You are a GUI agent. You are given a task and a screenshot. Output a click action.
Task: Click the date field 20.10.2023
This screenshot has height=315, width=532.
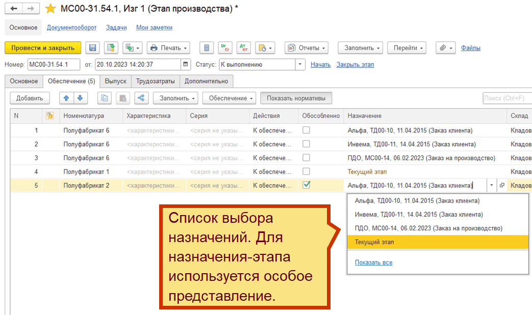[138, 64]
